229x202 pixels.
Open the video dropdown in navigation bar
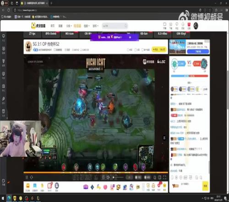pos(87,26)
